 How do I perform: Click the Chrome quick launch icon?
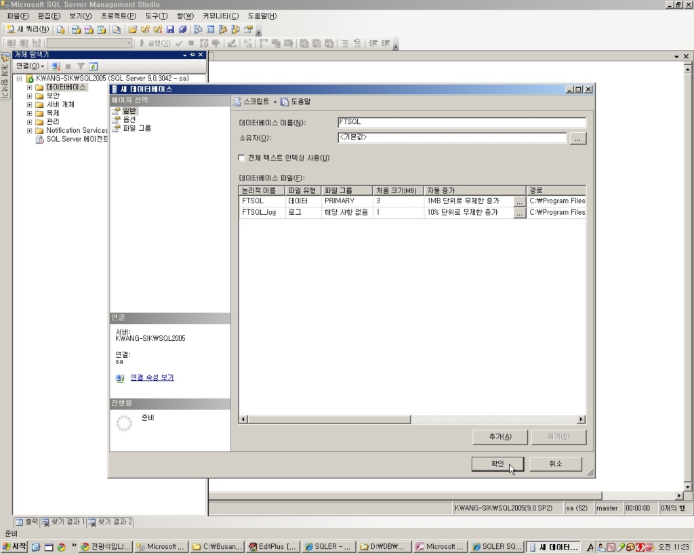(61, 547)
